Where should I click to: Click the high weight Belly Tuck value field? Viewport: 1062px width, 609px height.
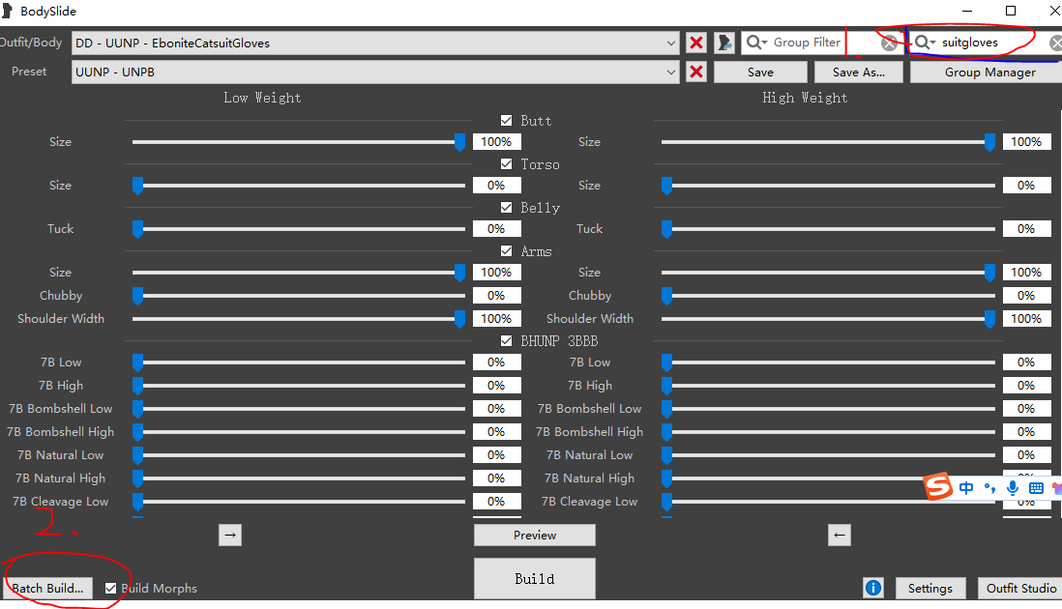(x=1026, y=229)
